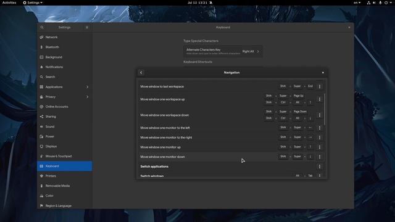Open options for Move window one workspace down
The image size is (395, 222).
pyautogui.click(x=320, y=115)
